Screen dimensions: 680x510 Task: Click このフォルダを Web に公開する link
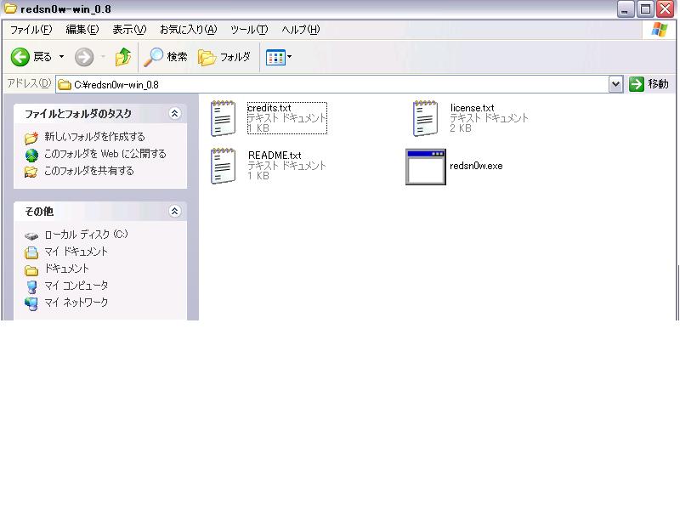click(105, 154)
